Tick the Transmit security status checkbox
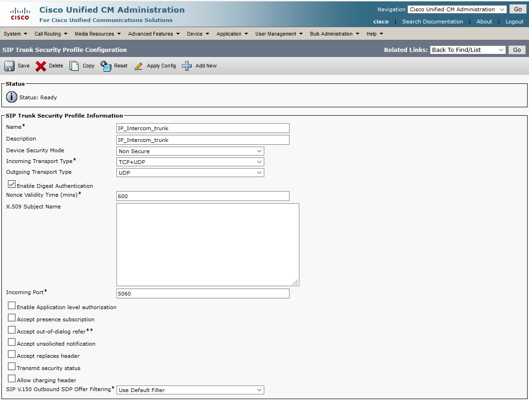529x400 pixels. tap(12, 367)
